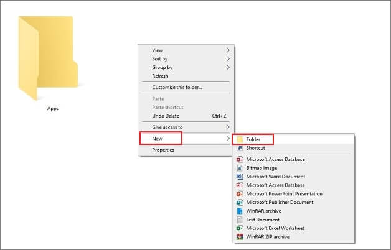The height and width of the screenshot is (250, 391).
Task: Click the PowerPoint Presentation icon
Action: click(x=240, y=194)
